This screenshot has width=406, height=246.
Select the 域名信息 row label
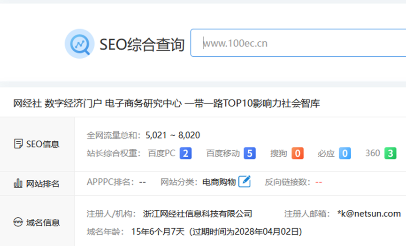[x=43, y=223]
